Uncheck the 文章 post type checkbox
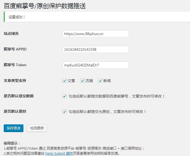190x156 pixels. coord(64,81)
